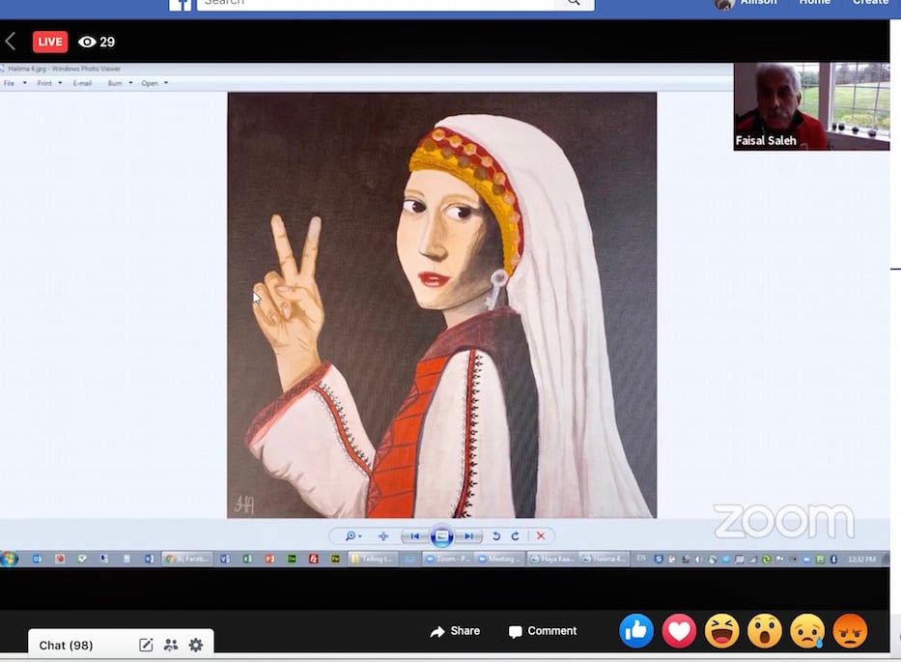Click the Haha laughing reaction
Image resolution: width=901 pixels, height=662 pixels.
coord(721,631)
